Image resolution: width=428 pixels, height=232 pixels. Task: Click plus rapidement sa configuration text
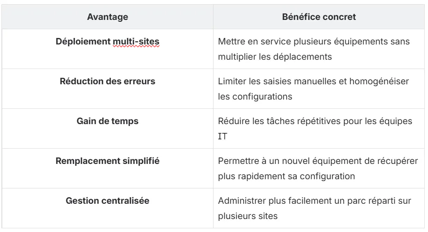pyautogui.click(x=286, y=176)
